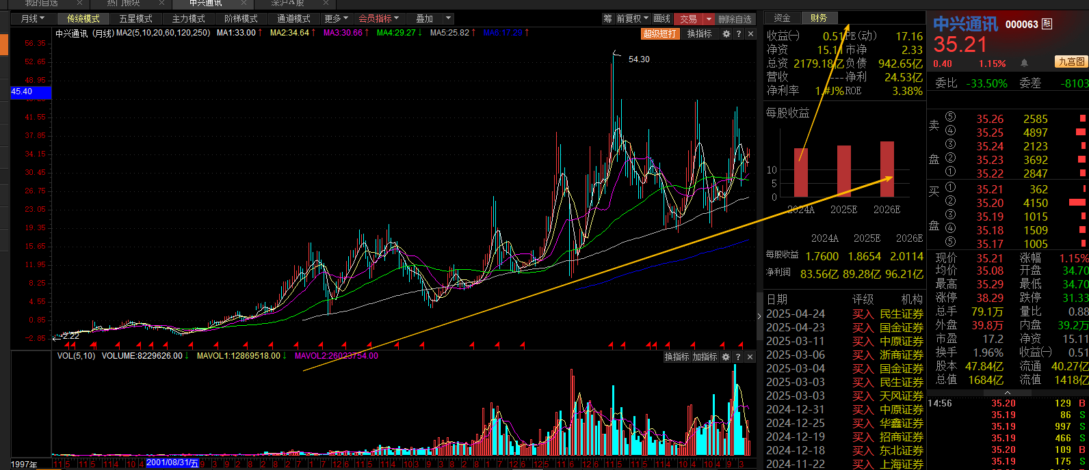Click the 交易 trade button
Screen dimensions: 1089x470
pos(689,18)
